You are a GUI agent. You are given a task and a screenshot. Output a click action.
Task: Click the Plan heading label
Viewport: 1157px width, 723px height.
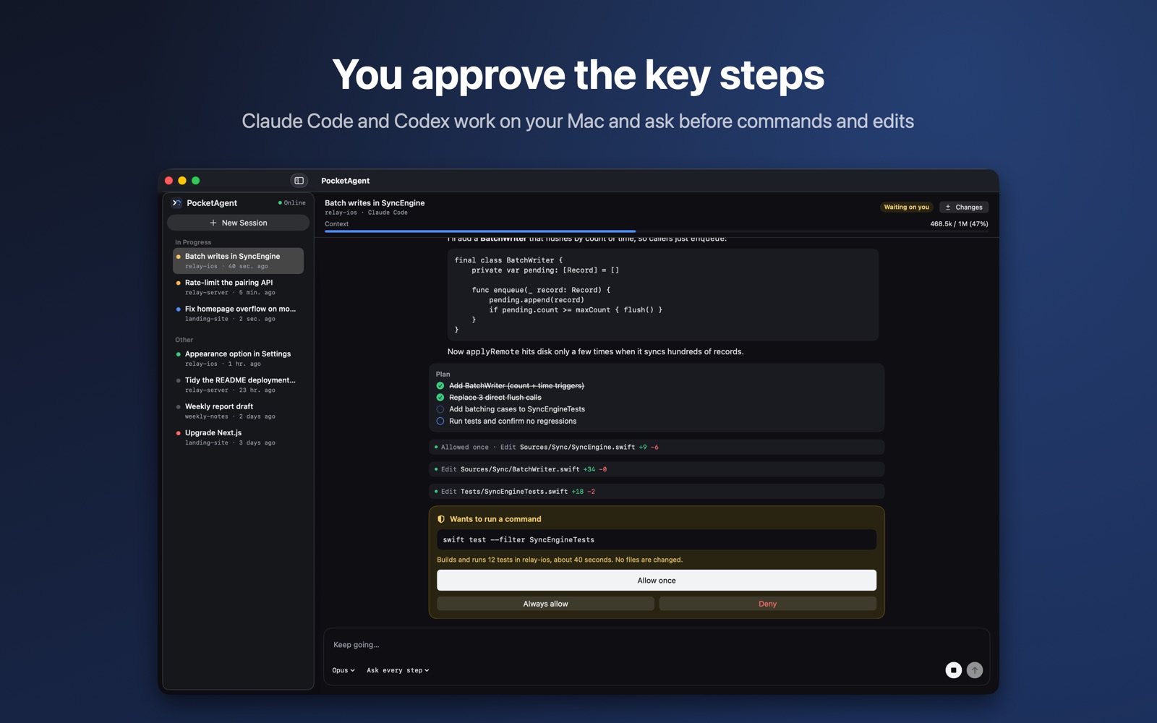[443, 375]
